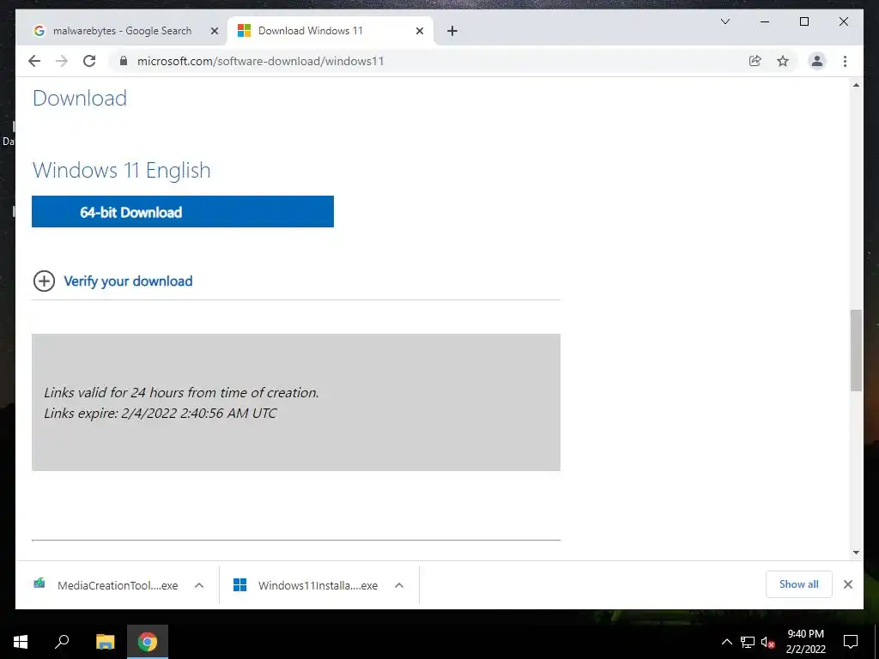The height and width of the screenshot is (659, 879).
Task: Reload the Download Windows 11 page
Action: coord(89,61)
